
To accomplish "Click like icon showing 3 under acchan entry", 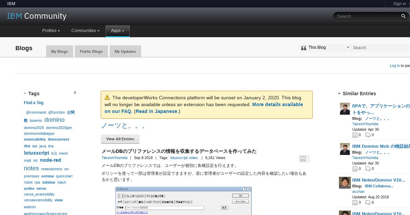I will (355, 202).
